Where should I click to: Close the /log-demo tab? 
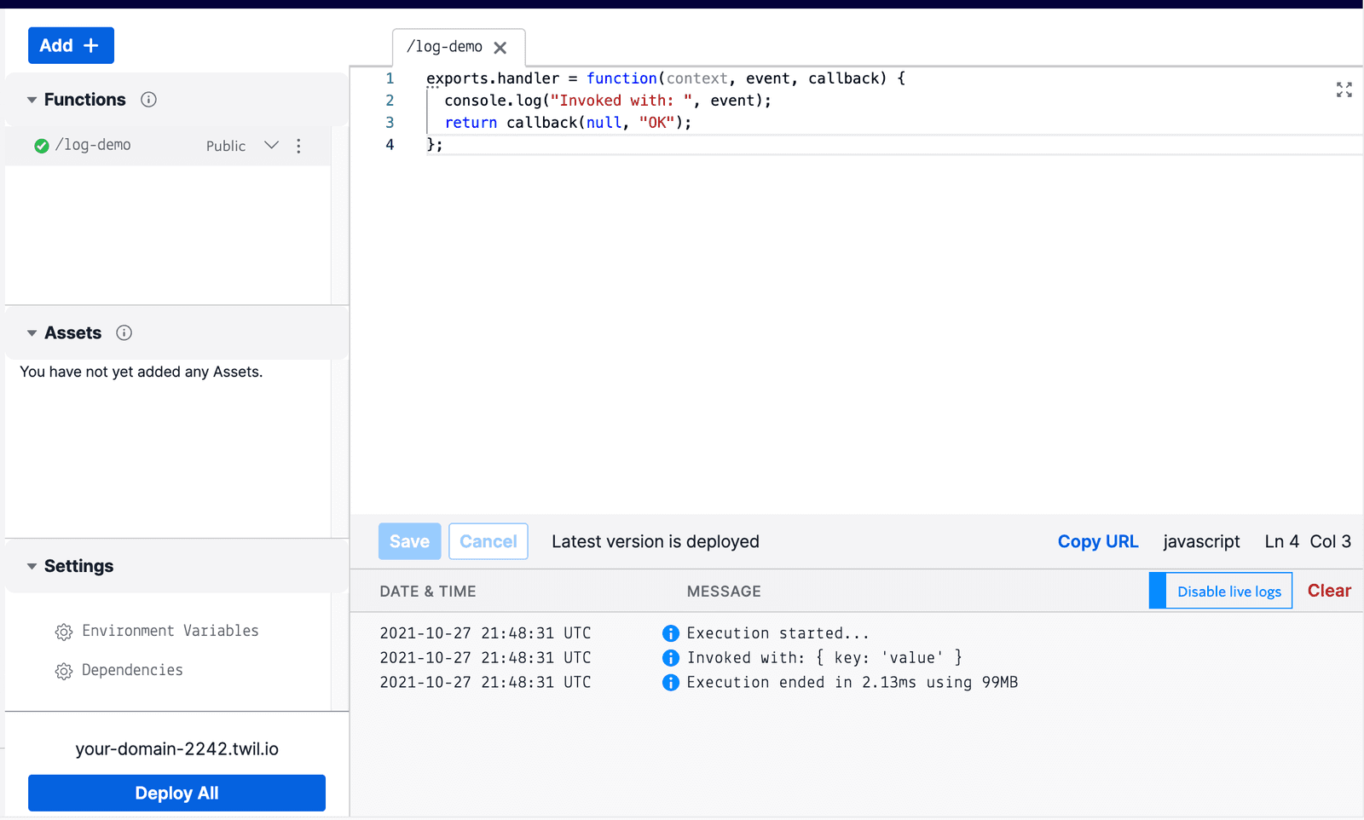tap(501, 48)
